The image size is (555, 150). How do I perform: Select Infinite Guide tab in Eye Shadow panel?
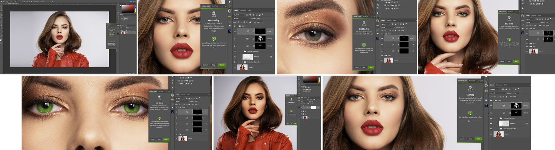[x=357, y=17]
